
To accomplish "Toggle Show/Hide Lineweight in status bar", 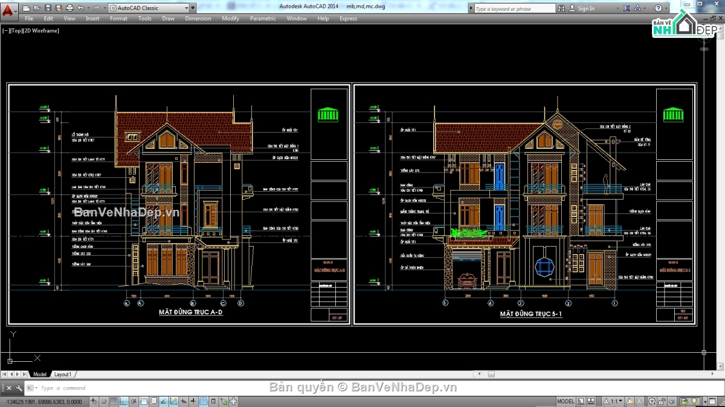I will [193, 402].
